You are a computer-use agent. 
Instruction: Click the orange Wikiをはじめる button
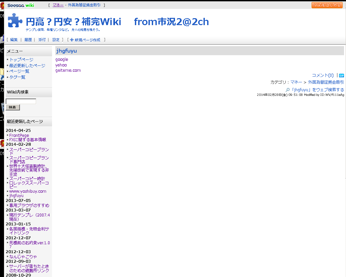tap(327, 5)
